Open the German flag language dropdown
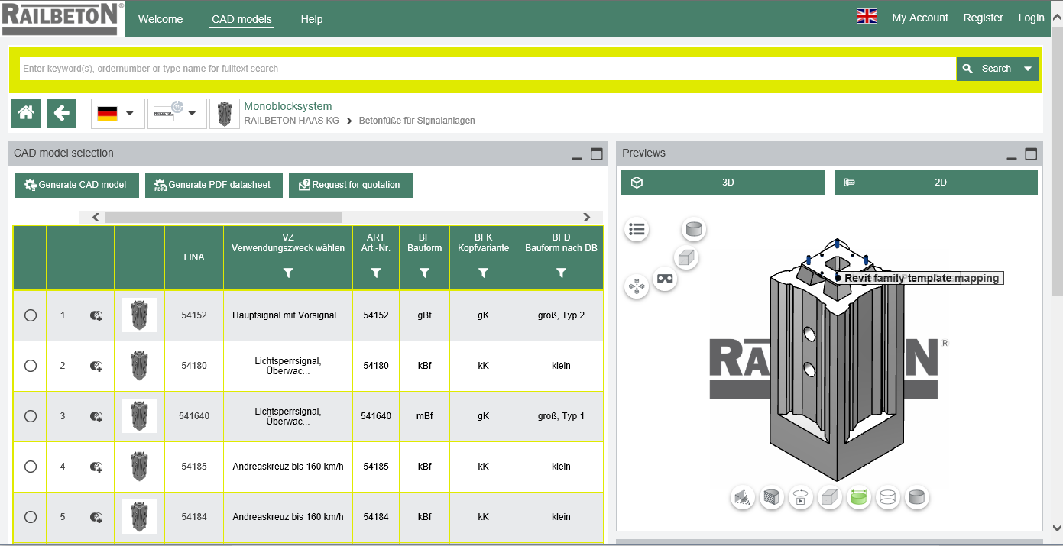 (x=118, y=114)
